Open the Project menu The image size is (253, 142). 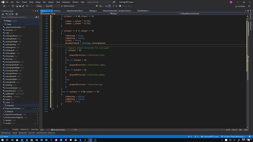[25, 2]
